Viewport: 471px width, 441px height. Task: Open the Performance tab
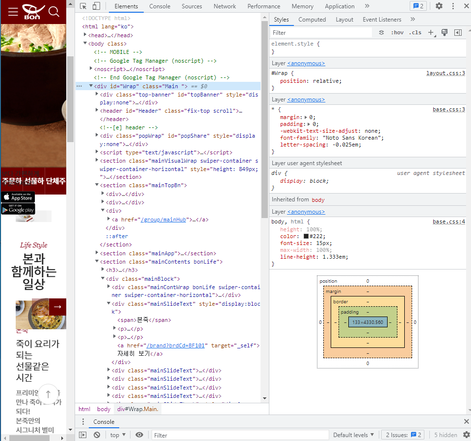point(264,6)
